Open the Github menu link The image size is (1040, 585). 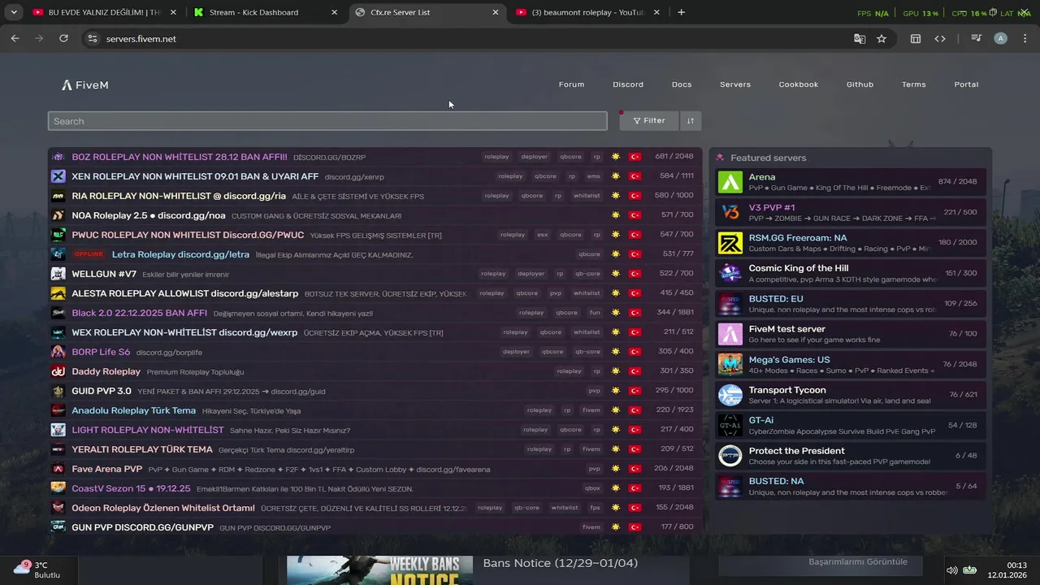(x=860, y=84)
